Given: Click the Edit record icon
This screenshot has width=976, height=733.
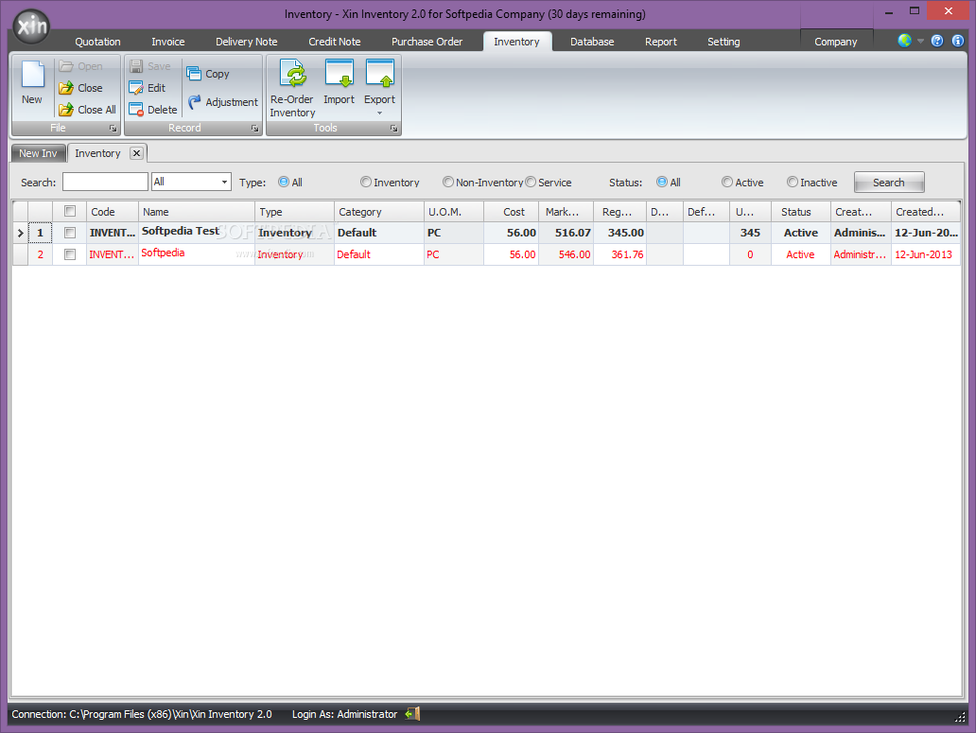Looking at the screenshot, I should tap(136, 88).
